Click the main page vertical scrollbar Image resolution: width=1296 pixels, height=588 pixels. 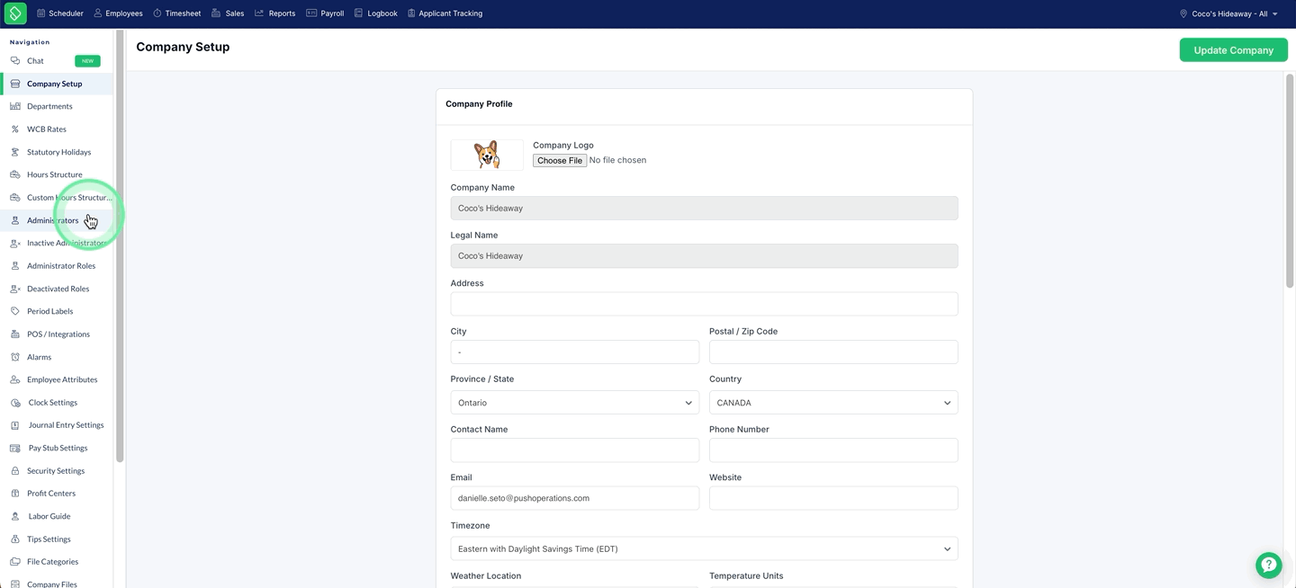1290,180
